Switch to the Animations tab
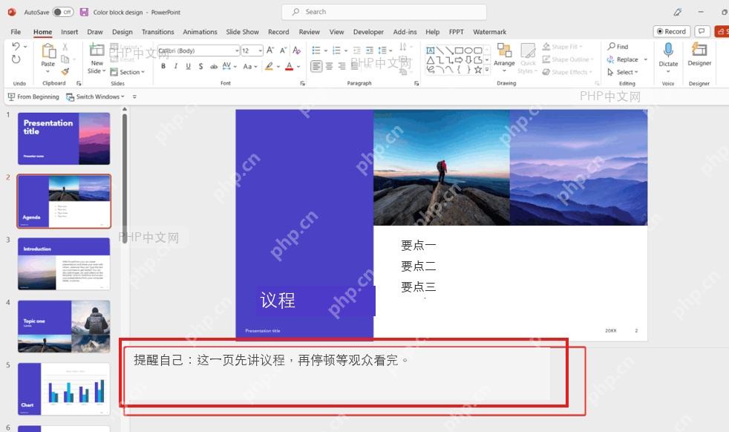The width and height of the screenshot is (729, 432). point(200,32)
